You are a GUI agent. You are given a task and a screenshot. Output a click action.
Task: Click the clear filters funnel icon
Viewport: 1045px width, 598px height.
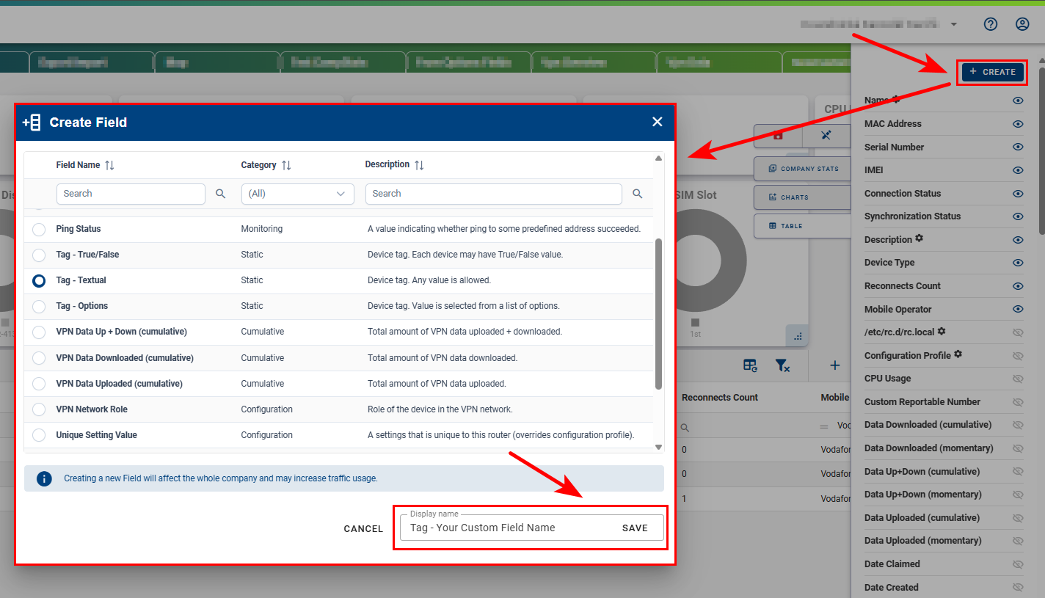(782, 365)
